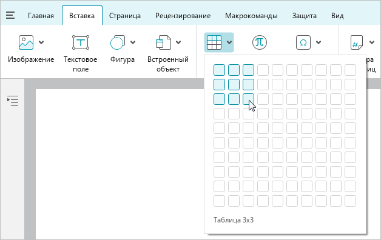Click the omega special symbol icon
This screenshot has height=240, width=381.
pos(303,42)
